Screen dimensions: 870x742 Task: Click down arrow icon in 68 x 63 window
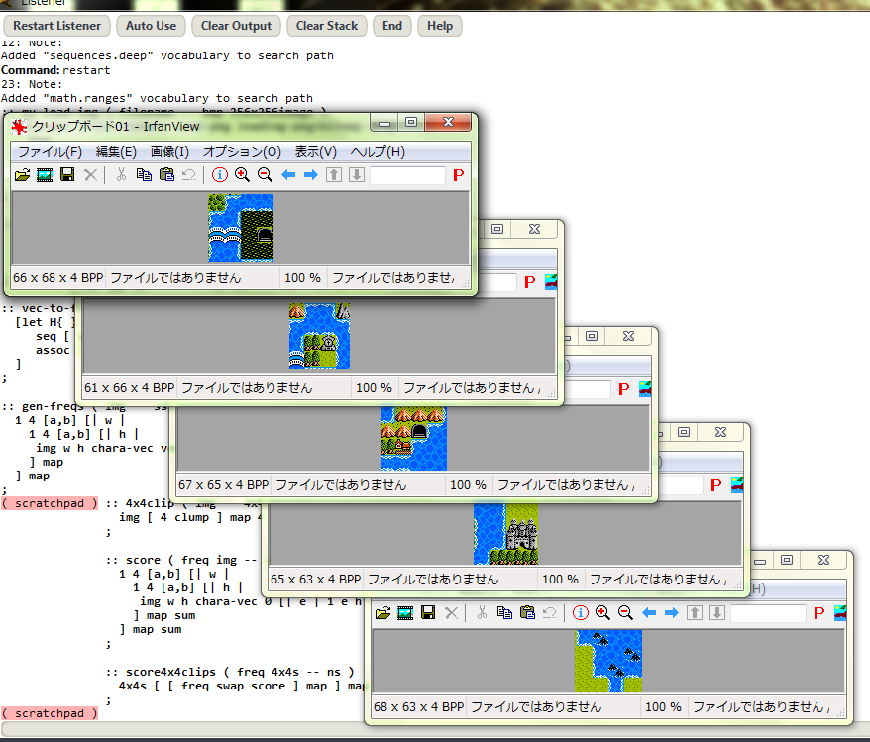click(x=716, y=613)
